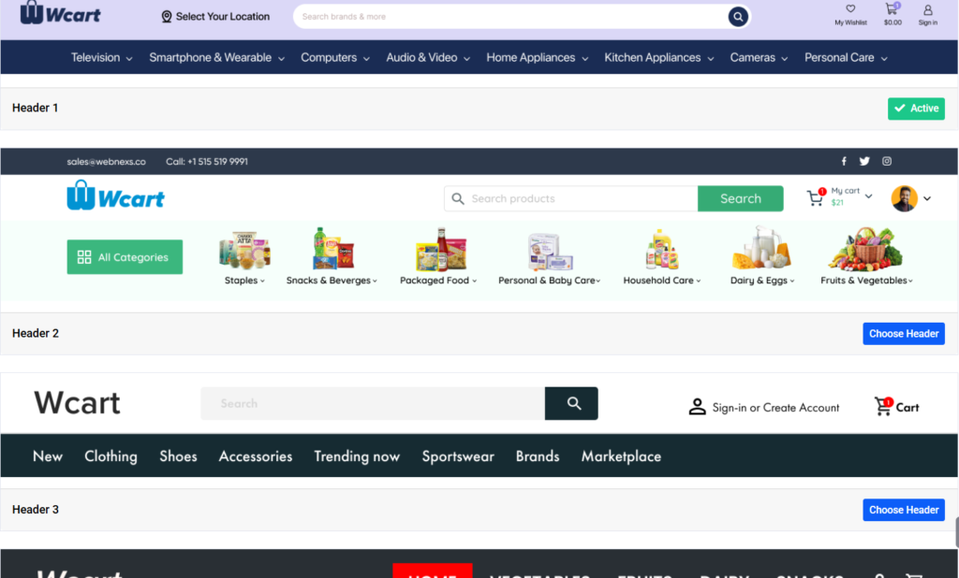Expand the Personal Care menu
The width and height of the screenshot is (959, 578).
coord(846,57)
